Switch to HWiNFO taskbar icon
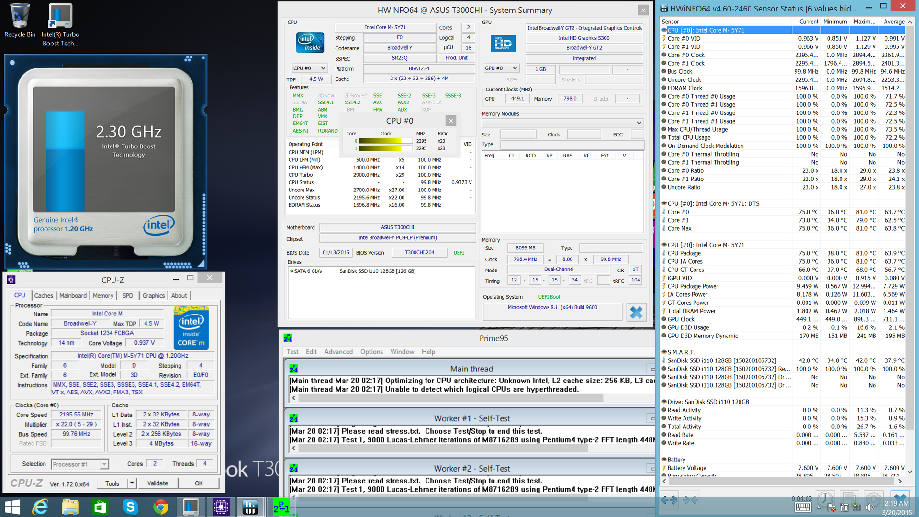This screenshot has height=517, width=919. pyautogui.click(x=250, y=507)
